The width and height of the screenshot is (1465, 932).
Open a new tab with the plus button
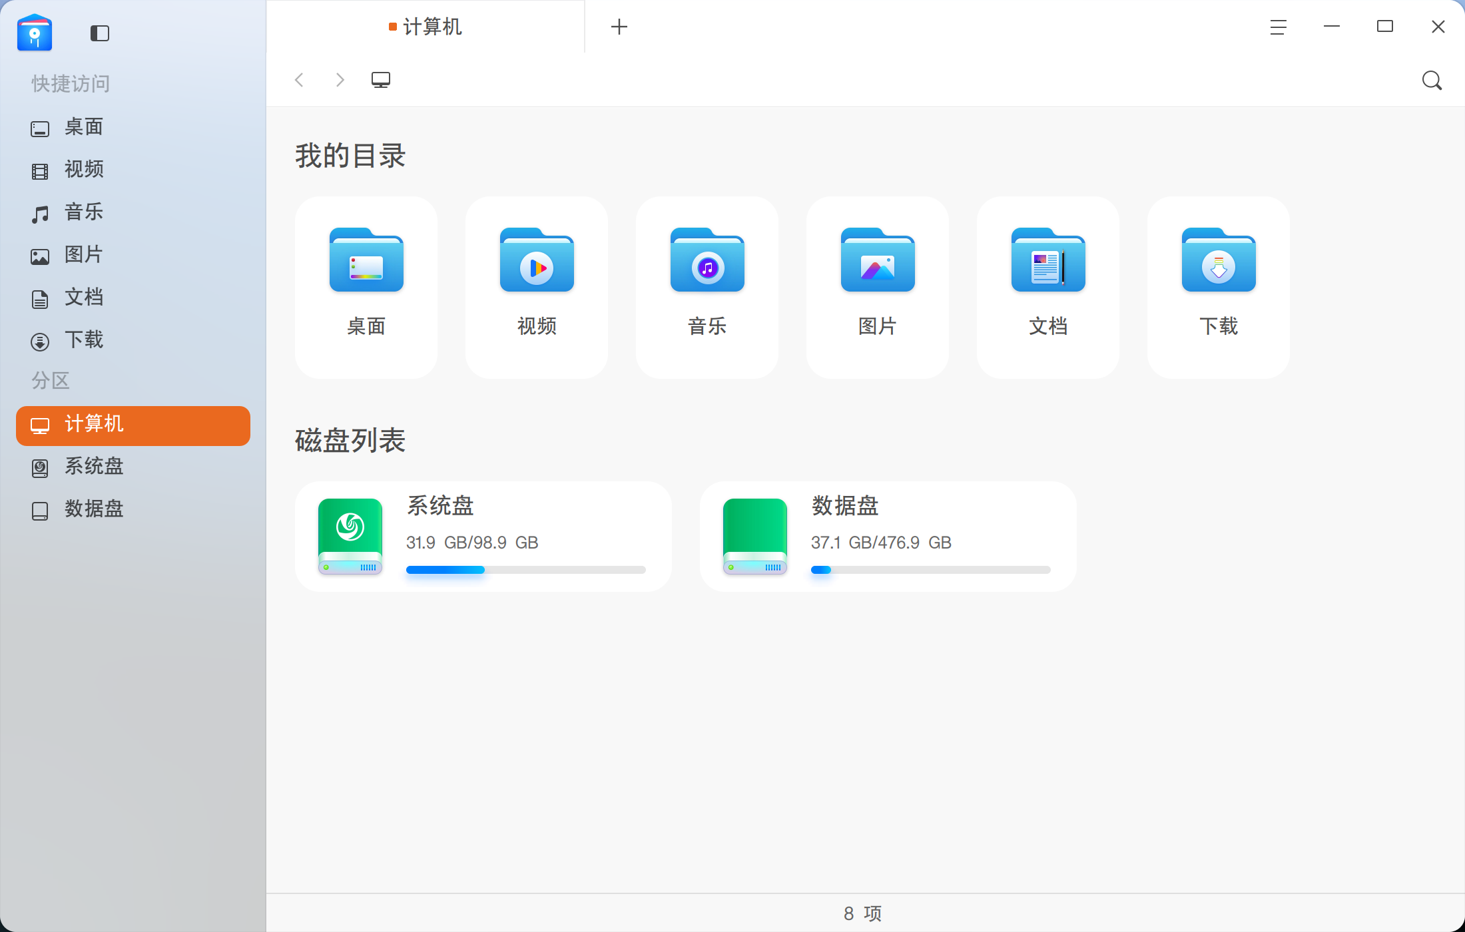(x=619, y=27)
